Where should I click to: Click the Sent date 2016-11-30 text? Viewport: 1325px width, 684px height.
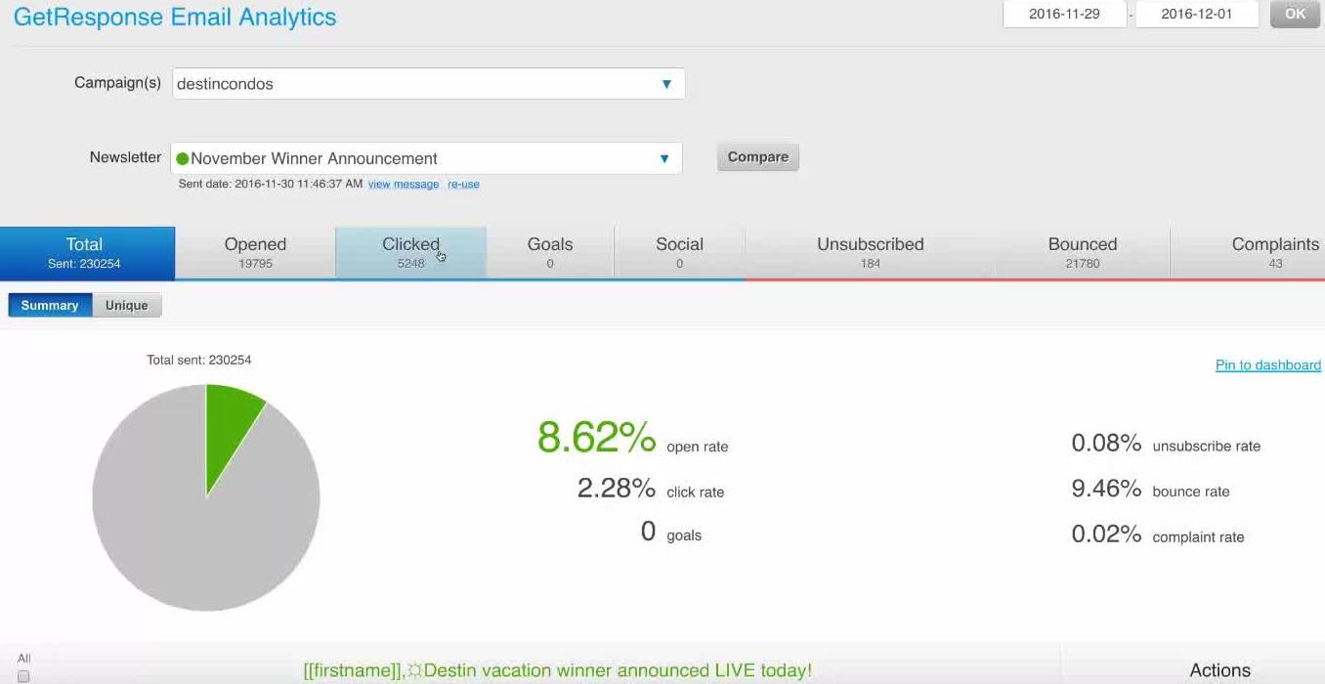click(271, 184)
